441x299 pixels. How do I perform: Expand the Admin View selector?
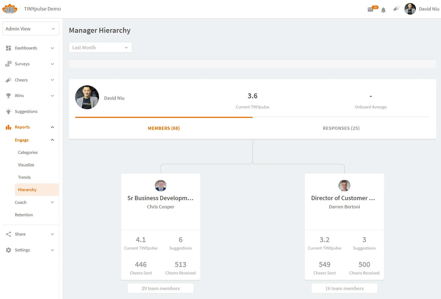click(x=30, y=29)
